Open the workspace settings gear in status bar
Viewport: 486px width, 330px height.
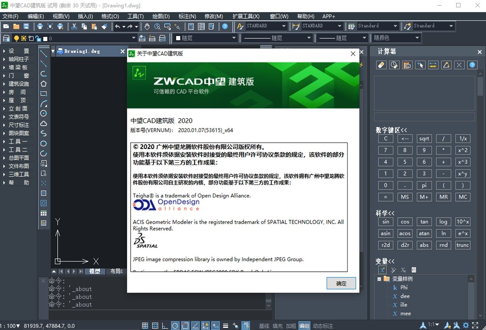tap(466, 325)
